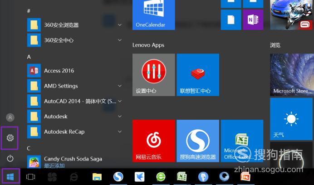Open Task View on the taskbar
Viewport: 314px width, 185px height.
point(31,177)
